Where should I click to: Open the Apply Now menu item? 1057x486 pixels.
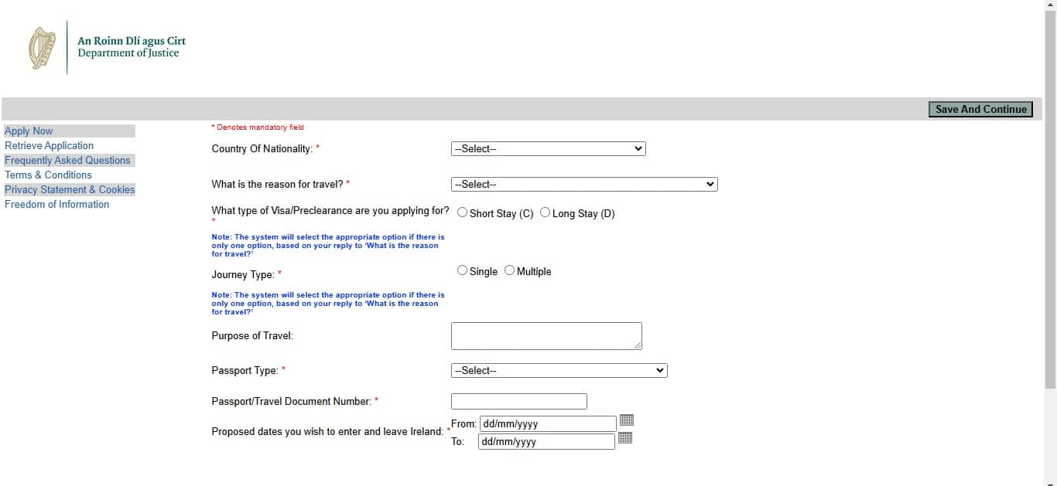point(29,131)
